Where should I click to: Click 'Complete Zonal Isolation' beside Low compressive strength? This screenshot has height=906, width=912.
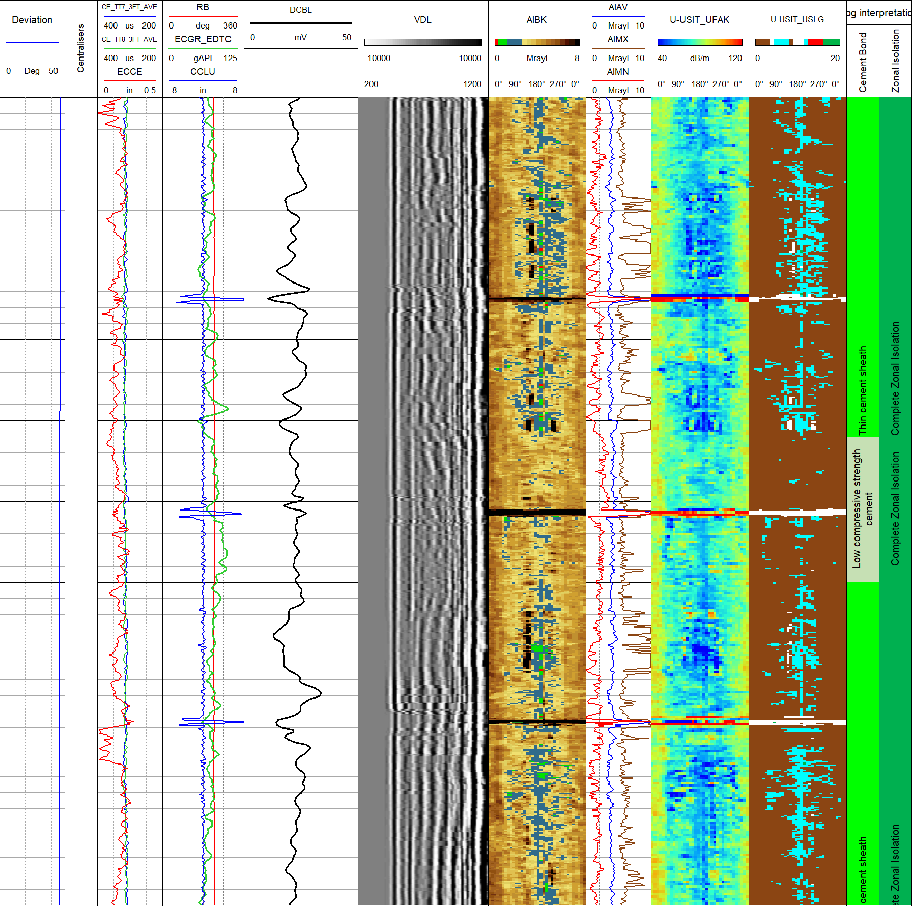(895, 508)
